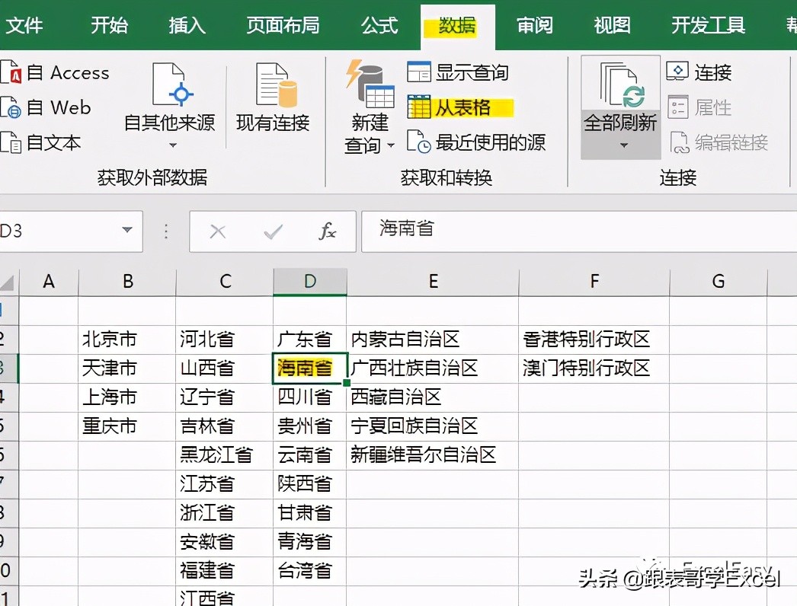
Task: Select cell containing 澳门特别行政区
Action: click(594, 368)
